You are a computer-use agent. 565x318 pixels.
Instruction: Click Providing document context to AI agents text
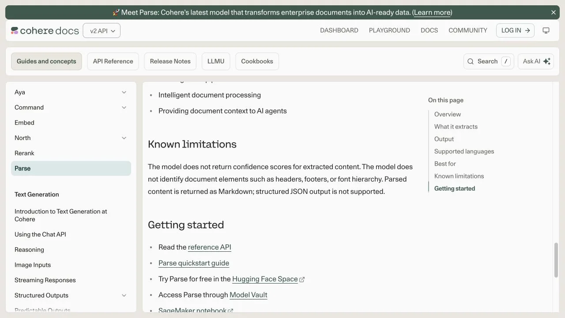pos(222,111)
